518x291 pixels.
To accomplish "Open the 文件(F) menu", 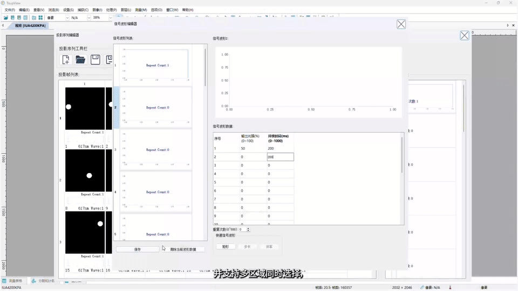I will coord(10,10).
